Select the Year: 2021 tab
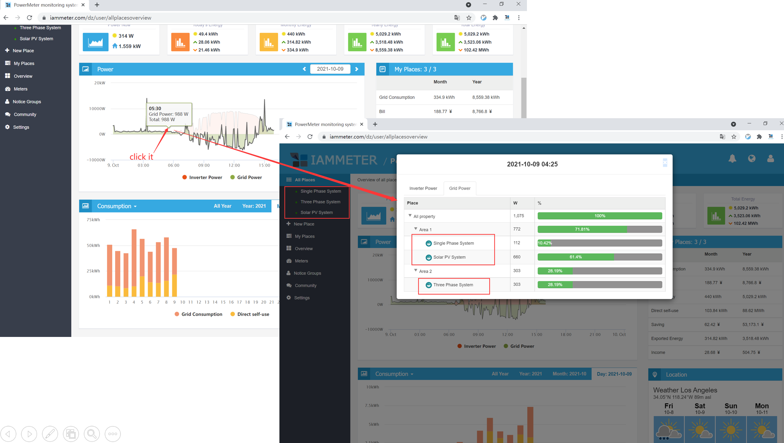Screen dimensions: 784x443 coord(254,206)
